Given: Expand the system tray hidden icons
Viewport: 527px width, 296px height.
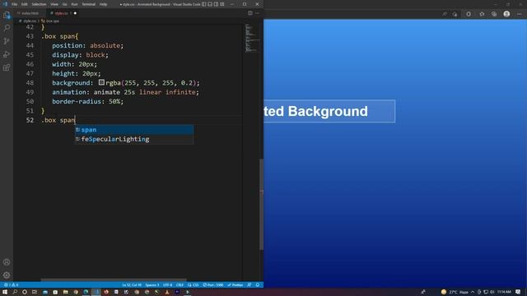Looking at the screenshot, I should click(x=473, y=292).
